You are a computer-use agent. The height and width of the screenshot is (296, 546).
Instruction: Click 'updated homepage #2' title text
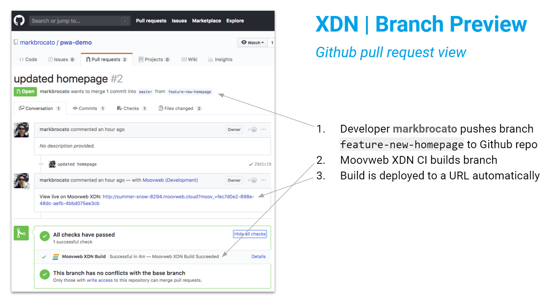[x=68, y=79]
